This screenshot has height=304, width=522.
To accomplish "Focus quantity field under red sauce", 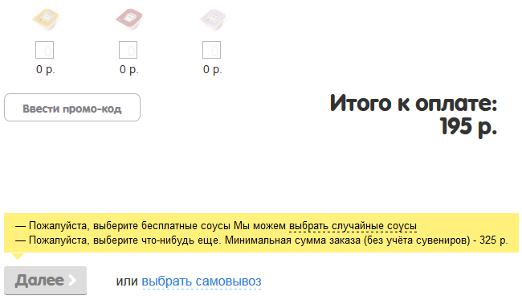I will click(x=128, y=50).
